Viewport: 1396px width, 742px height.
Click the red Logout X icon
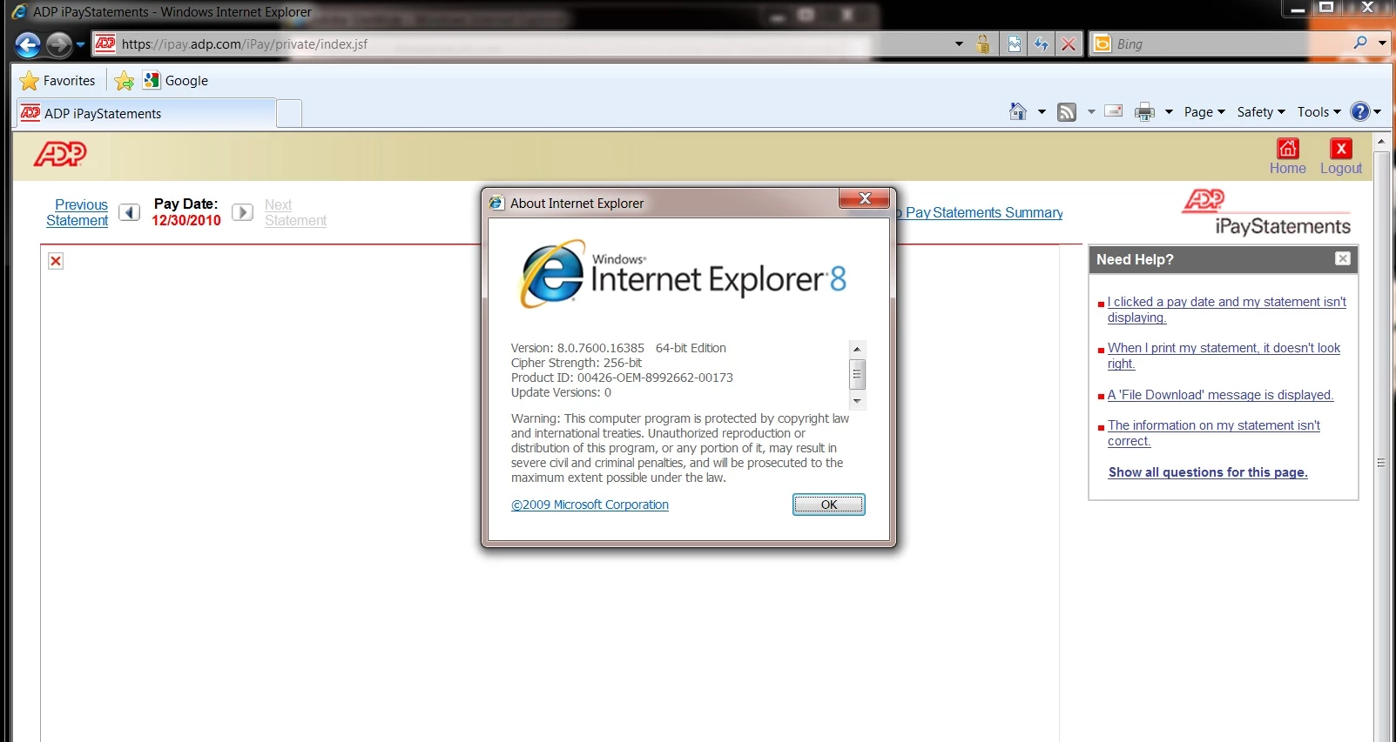(x=1341, y=149)
